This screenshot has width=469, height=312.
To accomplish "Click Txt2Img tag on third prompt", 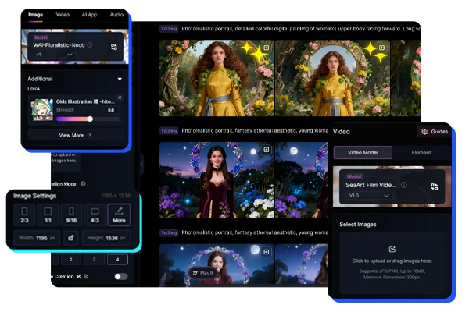I will coord(169,233).
